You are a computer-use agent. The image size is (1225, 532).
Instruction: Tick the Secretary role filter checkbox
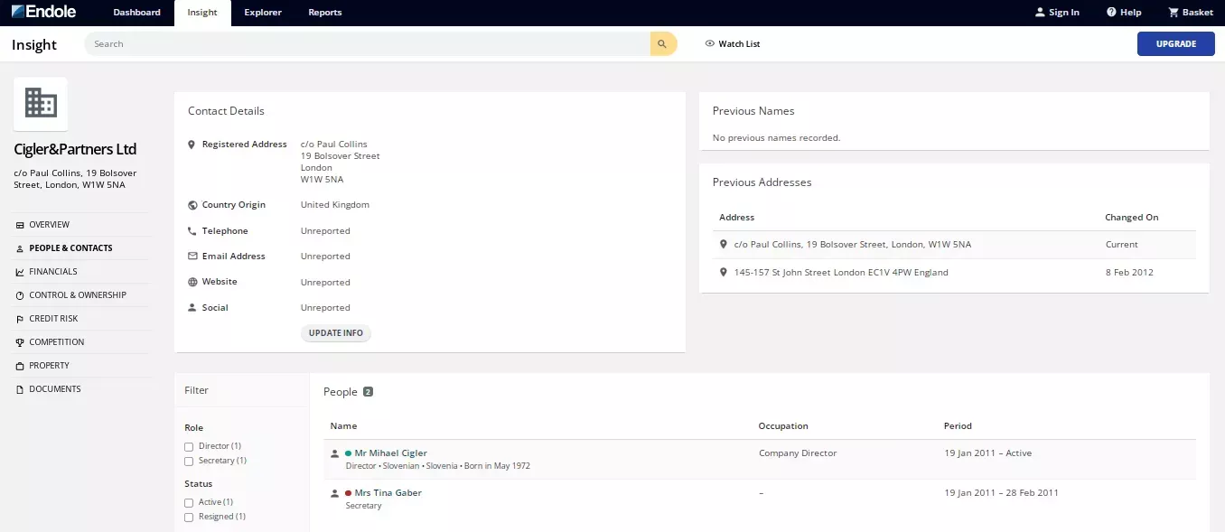[x=189, y=461]
